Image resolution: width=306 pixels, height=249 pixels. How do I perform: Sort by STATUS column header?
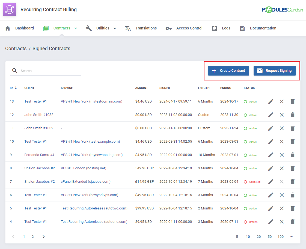coord(249,88)
